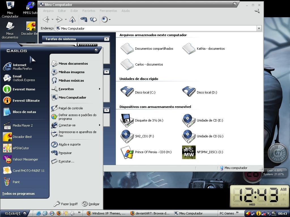
Task: Select Kathia - documentos folder
Action: pyautogui.click(x=203, y=49)
